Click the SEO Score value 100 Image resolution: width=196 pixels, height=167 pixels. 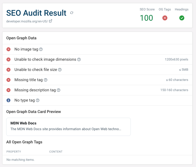[x=146, y=18]
